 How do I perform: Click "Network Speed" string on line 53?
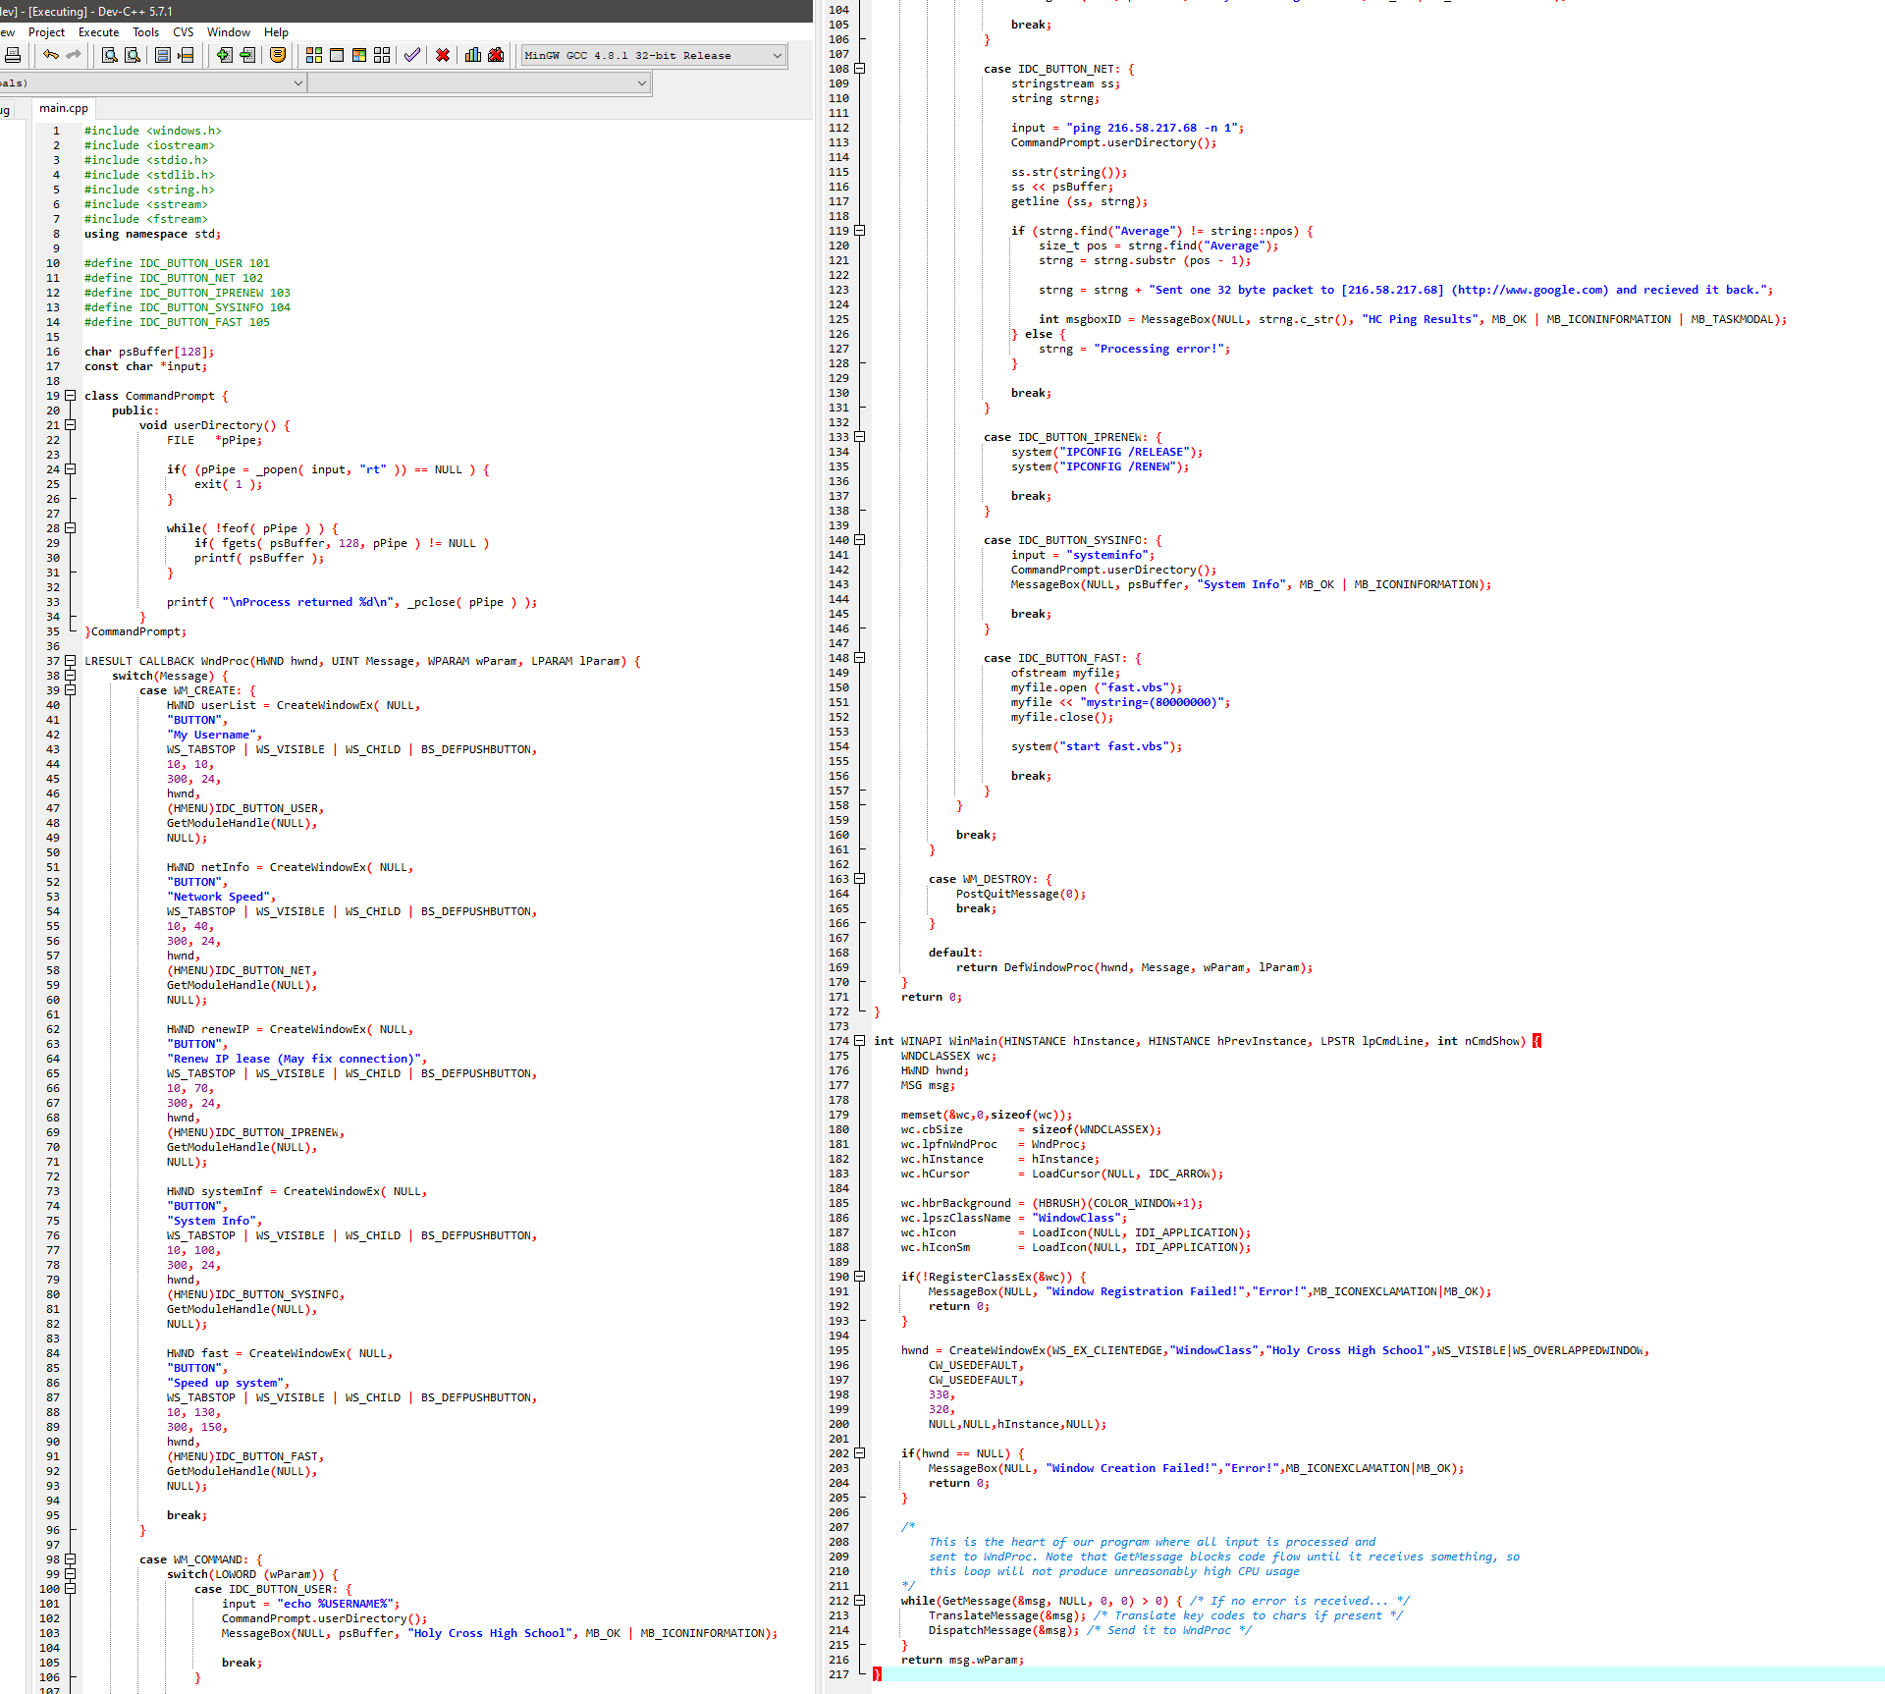coord(219,897)
